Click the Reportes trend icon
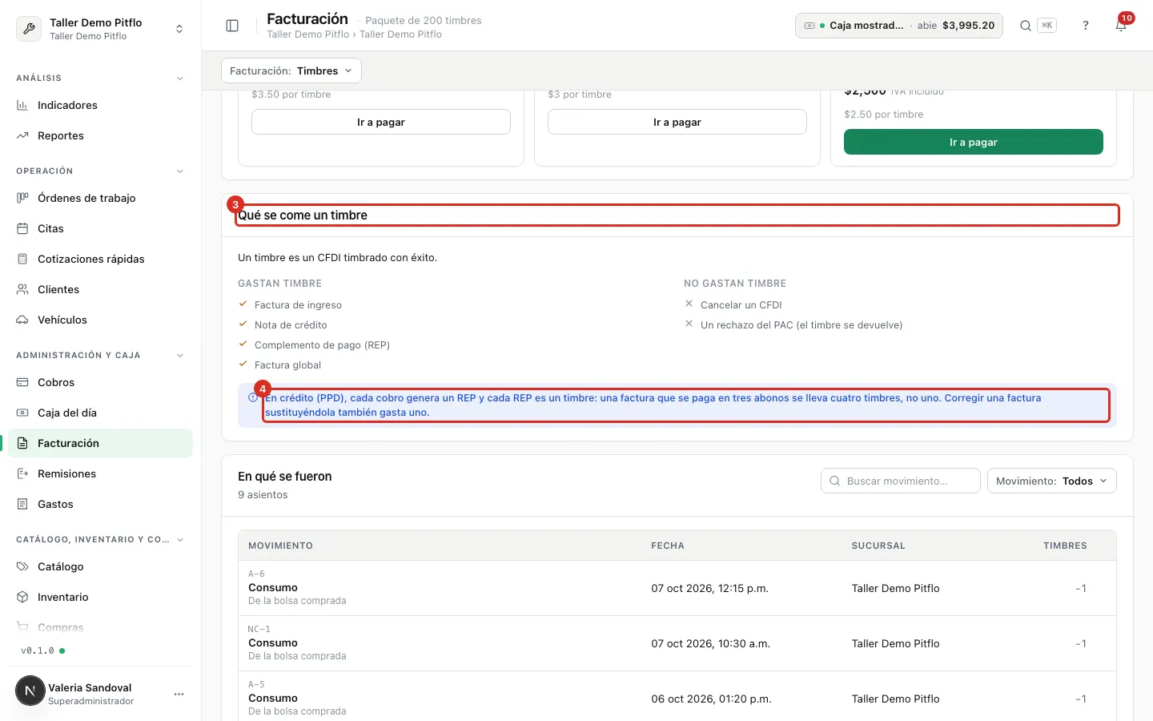Viewport: 1153px width, 721px height. coord(22,135)
